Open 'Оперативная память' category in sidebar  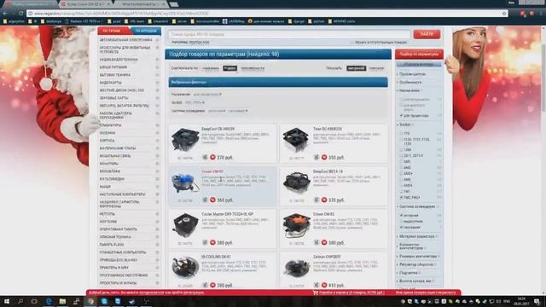(119, 229)
